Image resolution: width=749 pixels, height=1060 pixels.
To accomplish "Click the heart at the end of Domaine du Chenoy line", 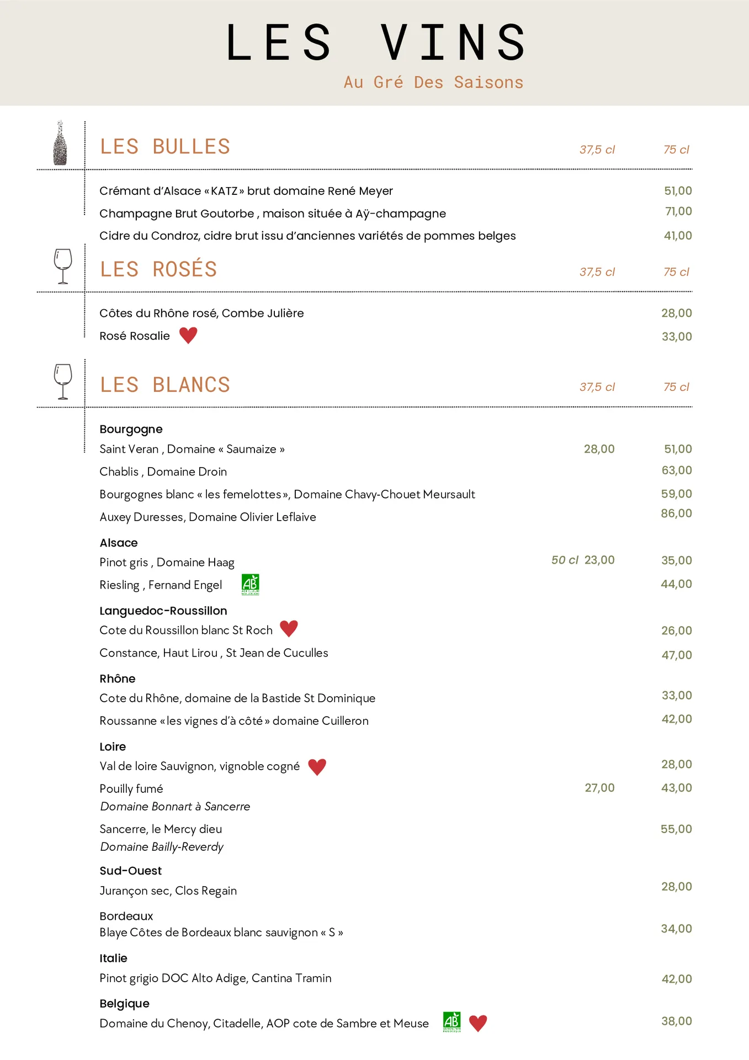I will pos(478,1023).
